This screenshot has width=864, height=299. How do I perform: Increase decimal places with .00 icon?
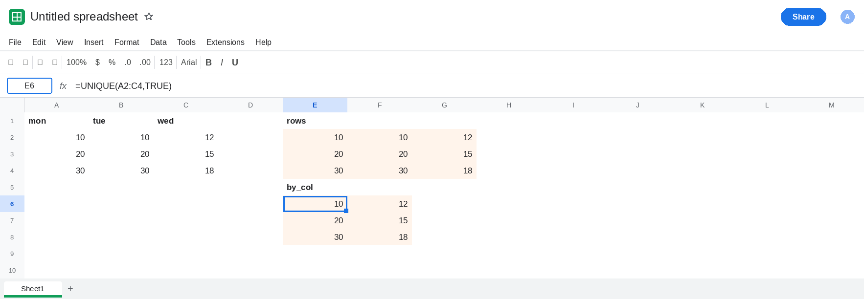tap(145, 62)
